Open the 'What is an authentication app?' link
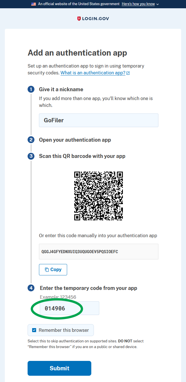Screen dimensions: 186x382 click(x=93, y=73)
